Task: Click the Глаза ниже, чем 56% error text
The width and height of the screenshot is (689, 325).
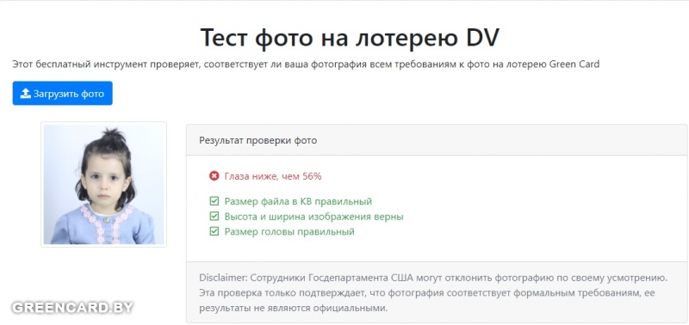Action: (273, 176)
